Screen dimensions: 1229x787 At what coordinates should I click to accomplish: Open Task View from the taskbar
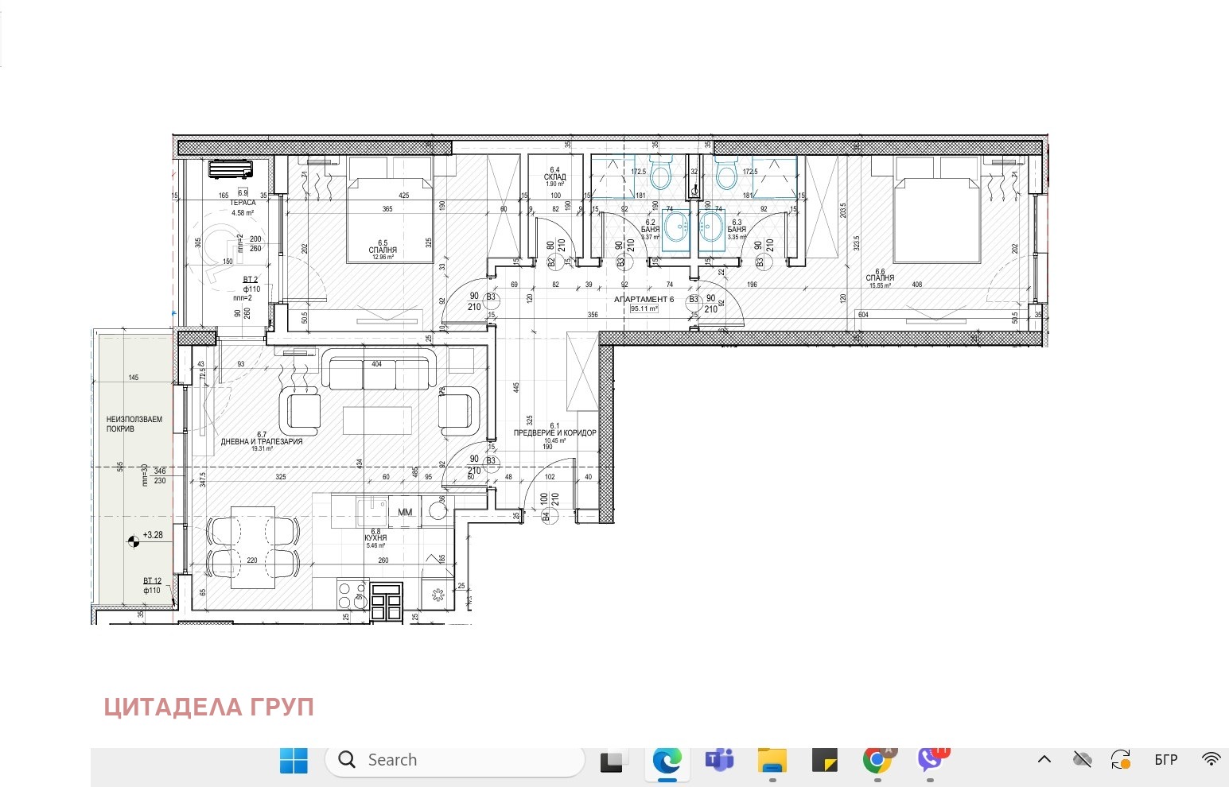point(612,761)
